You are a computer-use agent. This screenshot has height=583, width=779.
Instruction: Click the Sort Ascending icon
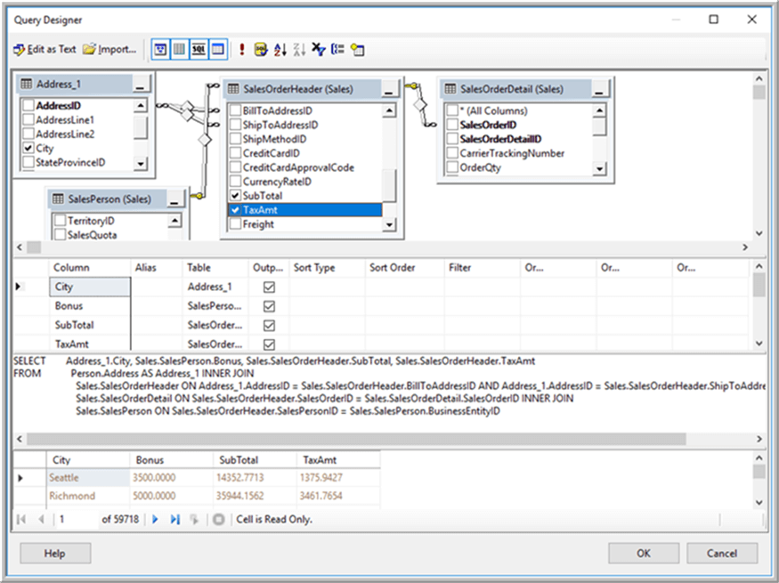click(280, 49)
